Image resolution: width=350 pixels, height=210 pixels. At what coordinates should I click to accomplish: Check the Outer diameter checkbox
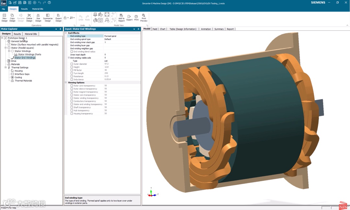pyautogui.click(x=72, y=64)
